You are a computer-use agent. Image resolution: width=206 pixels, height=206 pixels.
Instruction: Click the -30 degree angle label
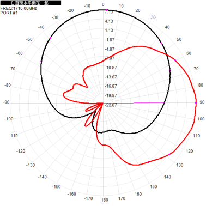(55, 17)
